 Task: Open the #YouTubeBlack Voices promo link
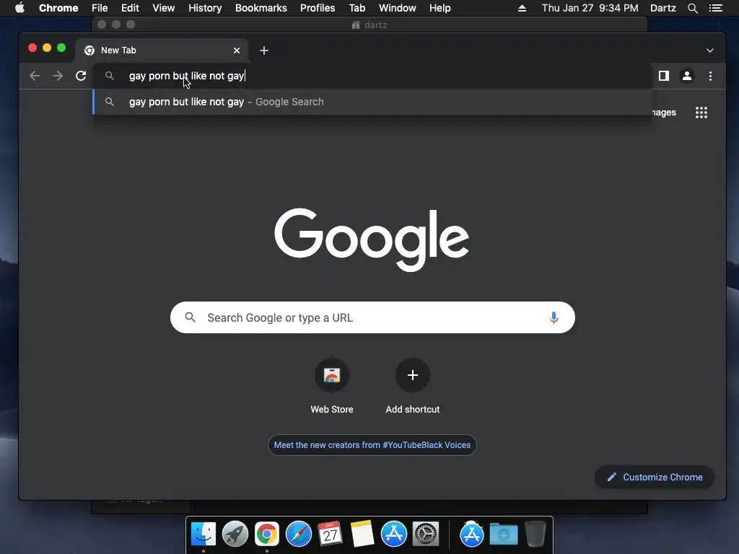(372, 445)
